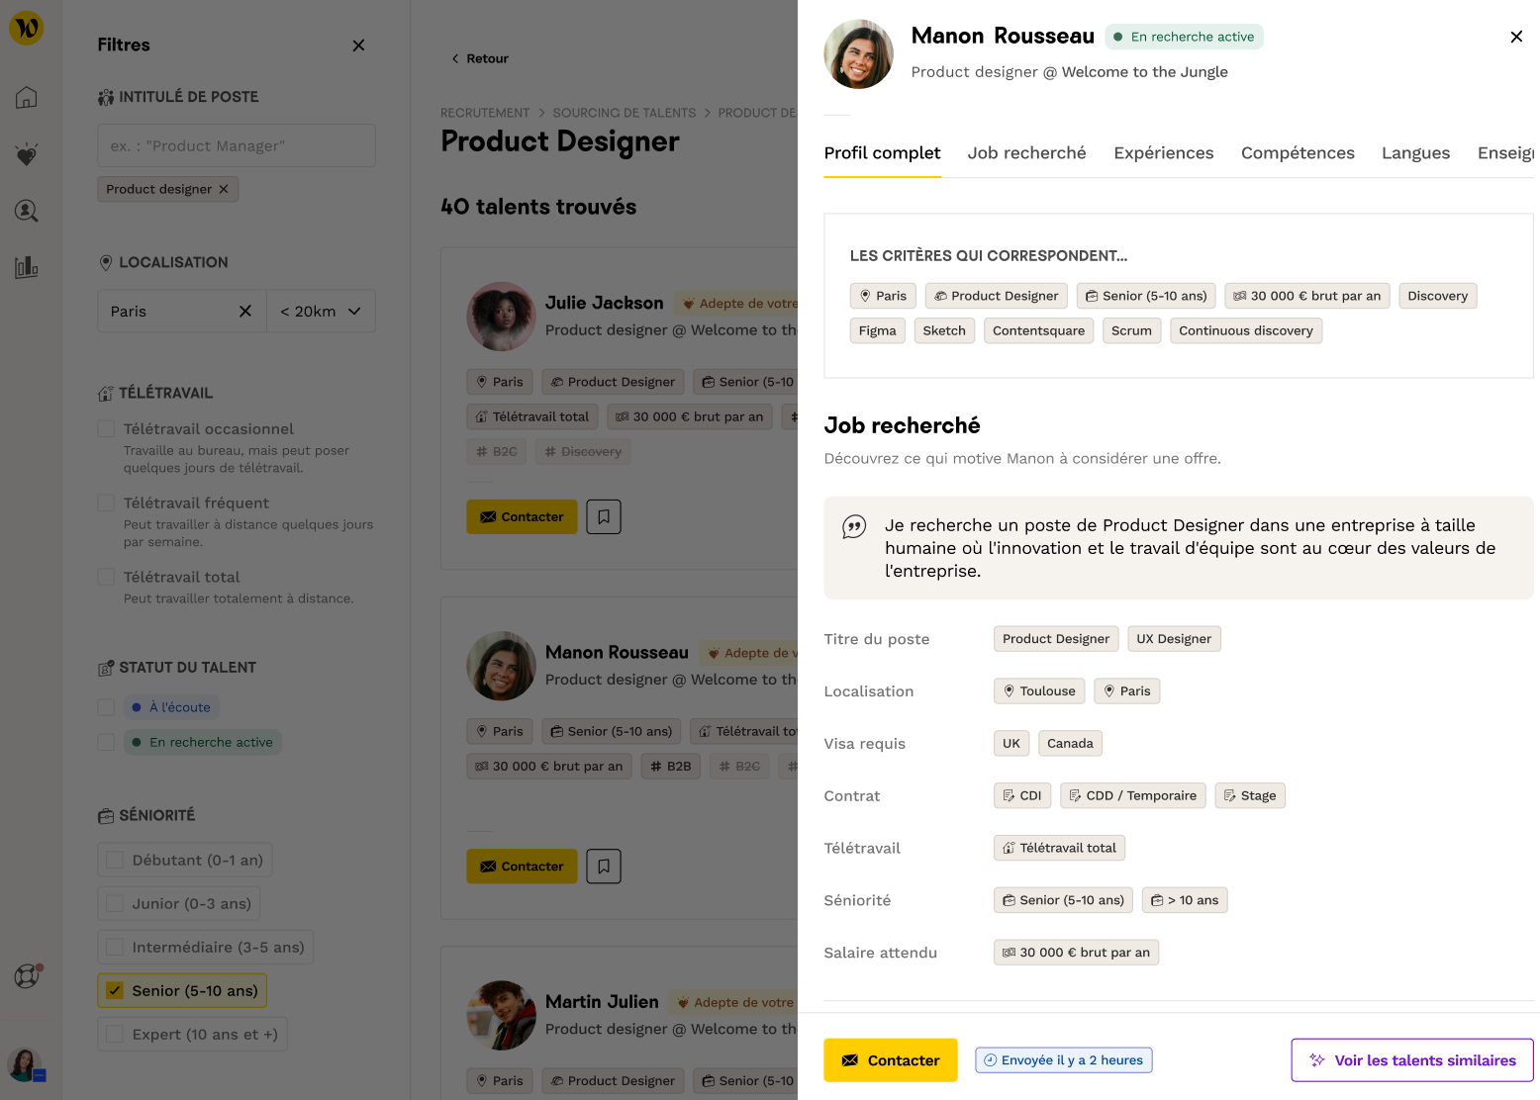The image size is (1540, 1100).
Task: Open the analytics chart sidebar icon
Action: [x=27, y=267]
